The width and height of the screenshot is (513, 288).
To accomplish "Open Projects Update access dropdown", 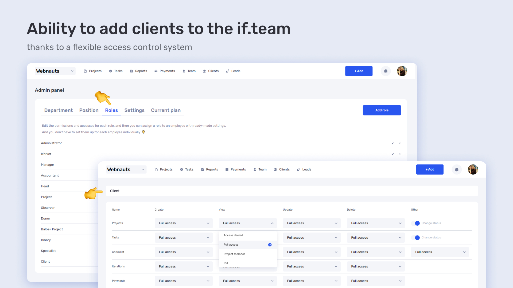I will point(312,223).
